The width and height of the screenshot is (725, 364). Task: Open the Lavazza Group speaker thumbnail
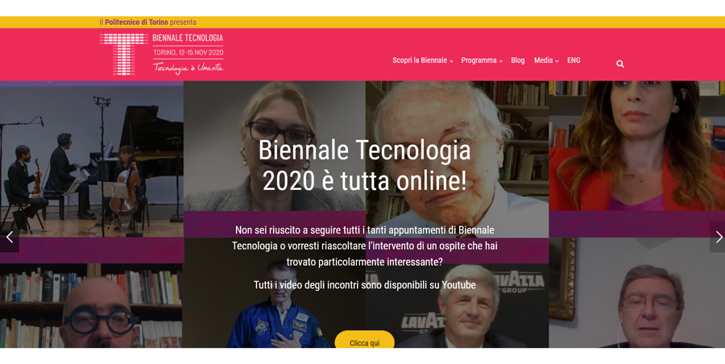click(458, 305)
